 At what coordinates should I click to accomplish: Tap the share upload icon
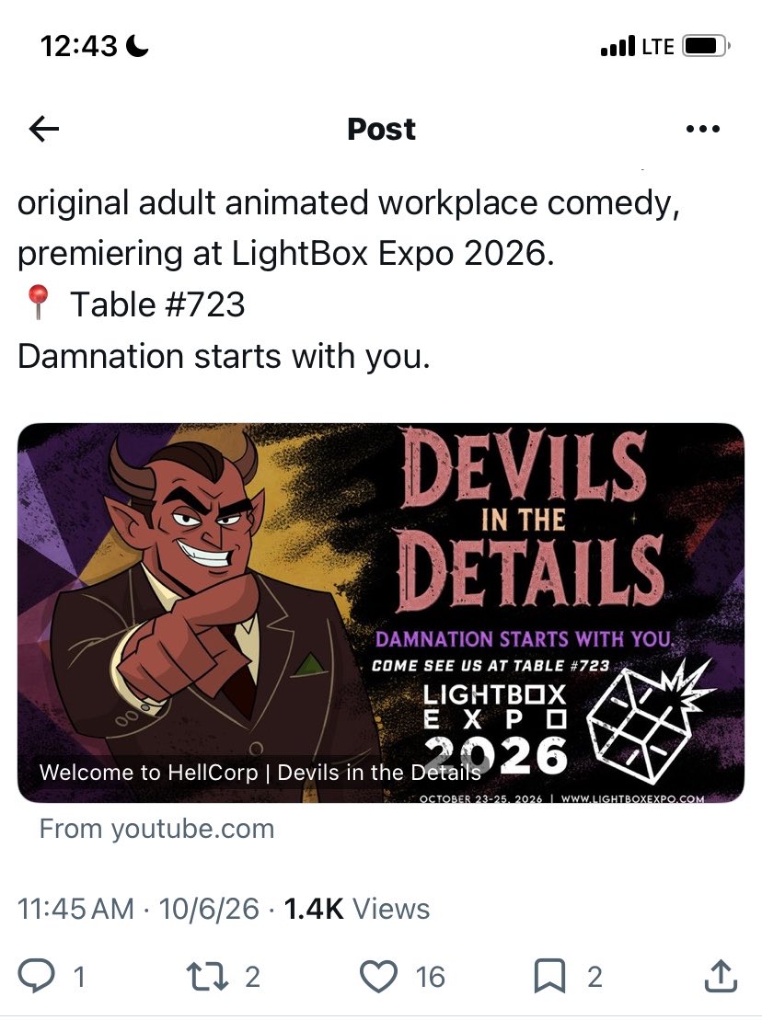click(721, 976)
